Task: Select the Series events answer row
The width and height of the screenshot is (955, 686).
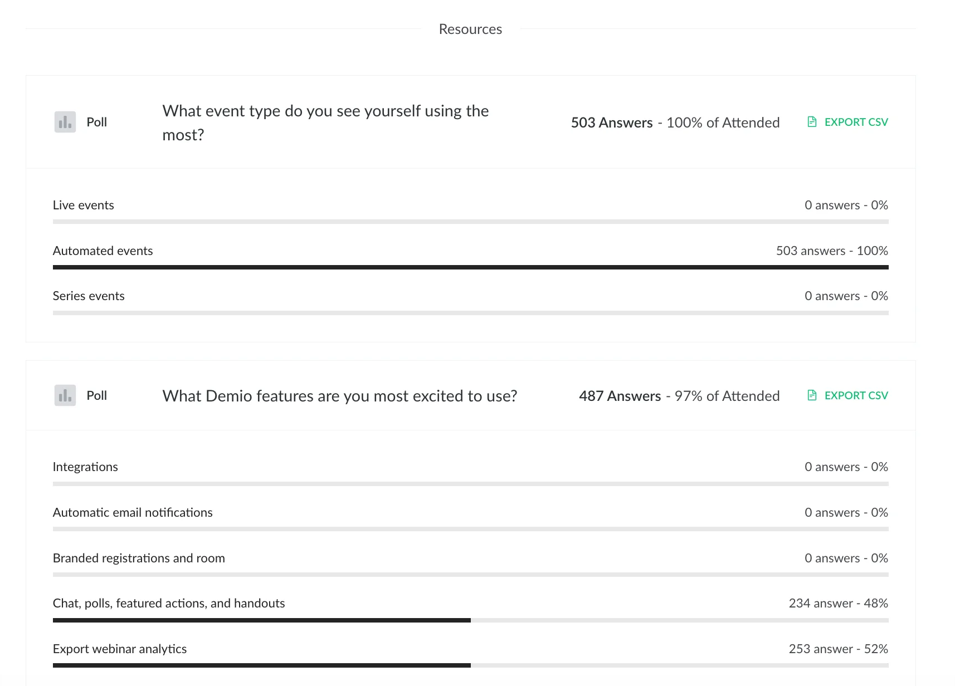Action: pyautogui.click(x=89, y=296)
